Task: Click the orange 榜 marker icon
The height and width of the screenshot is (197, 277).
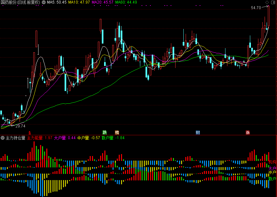Action: click(117, 132)
